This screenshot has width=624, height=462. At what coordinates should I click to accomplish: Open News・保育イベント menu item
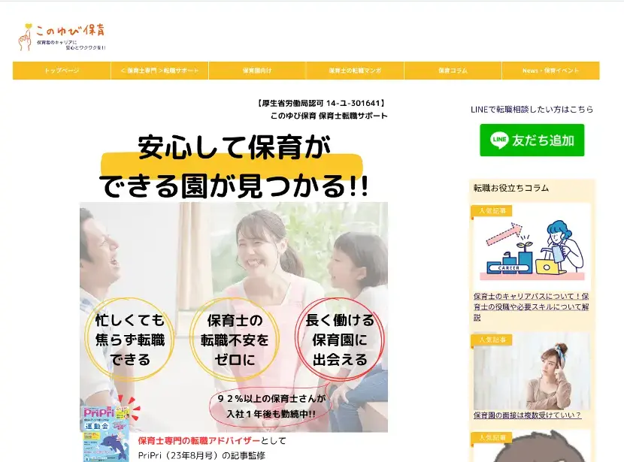[x=550, y=71]
